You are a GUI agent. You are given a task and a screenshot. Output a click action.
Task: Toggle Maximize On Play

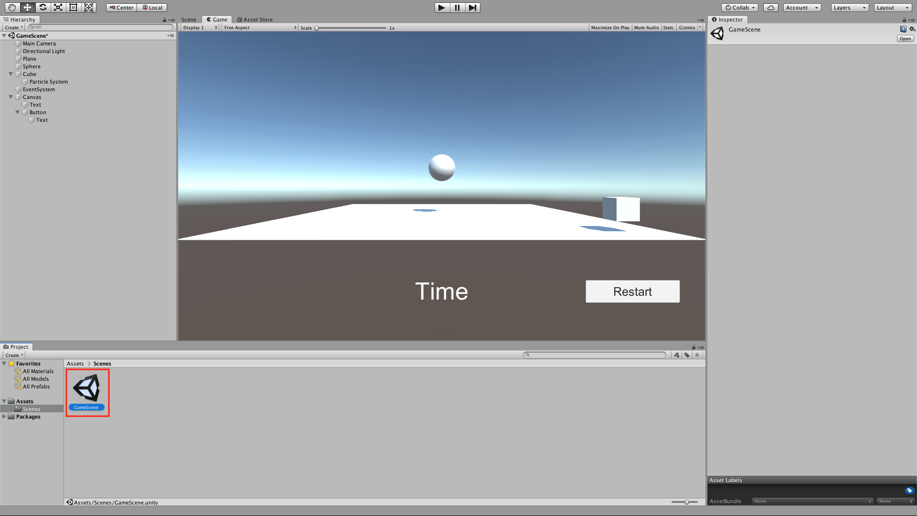point(610,28)
